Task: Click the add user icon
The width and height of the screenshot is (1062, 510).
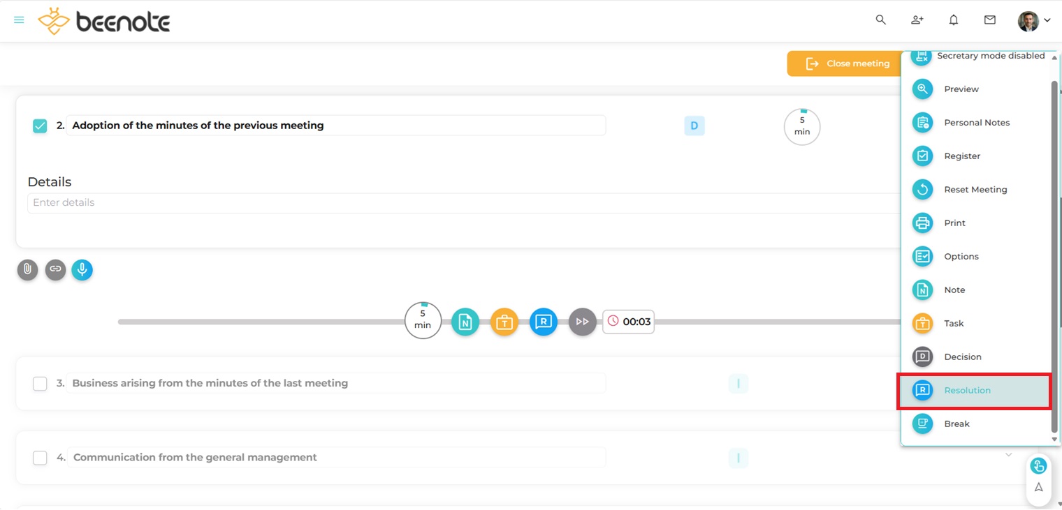Action: pos(917,20)
